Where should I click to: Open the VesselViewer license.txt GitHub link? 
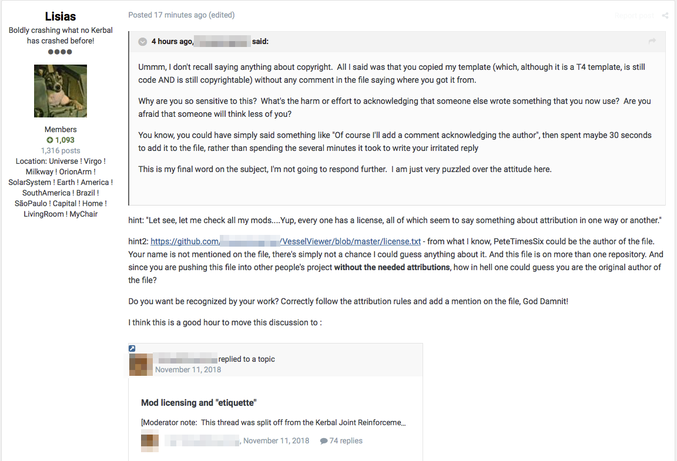tap(286, 241)
